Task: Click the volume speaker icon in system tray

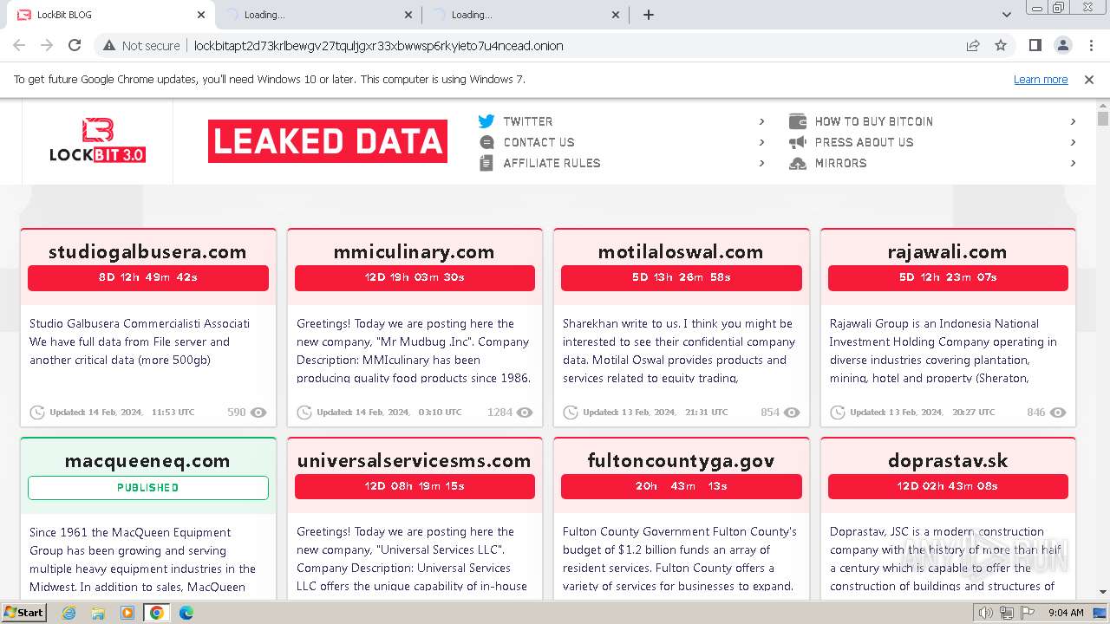Action: pyautogui.click(x=986, y=613)
